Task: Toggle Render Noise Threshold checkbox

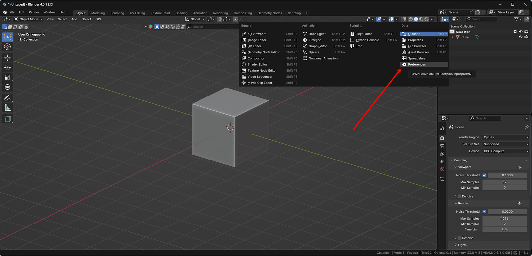Action: (x=484, y=211)
